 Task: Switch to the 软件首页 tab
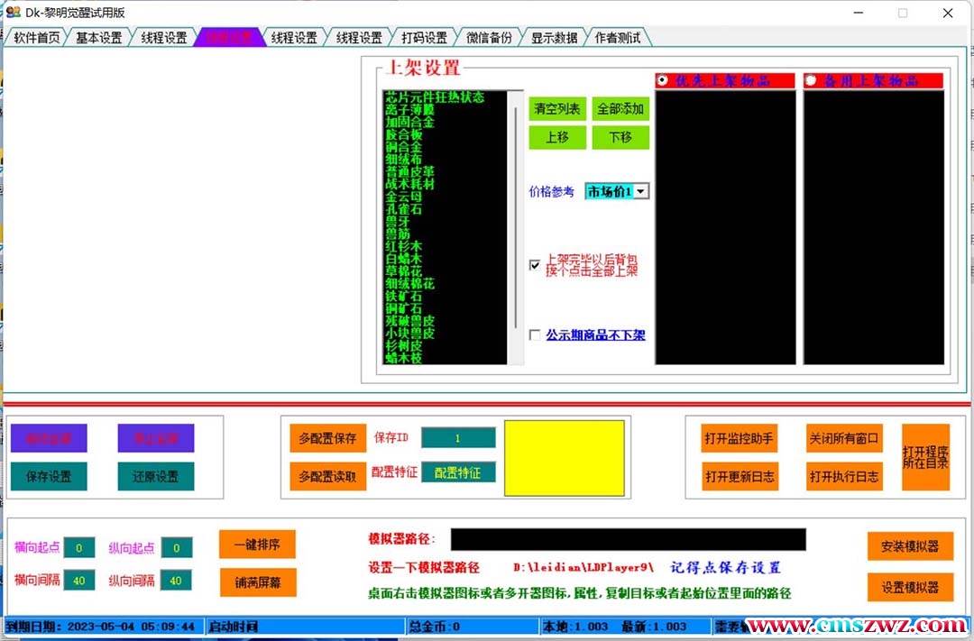pyautogui.click(x=36, y=38)
